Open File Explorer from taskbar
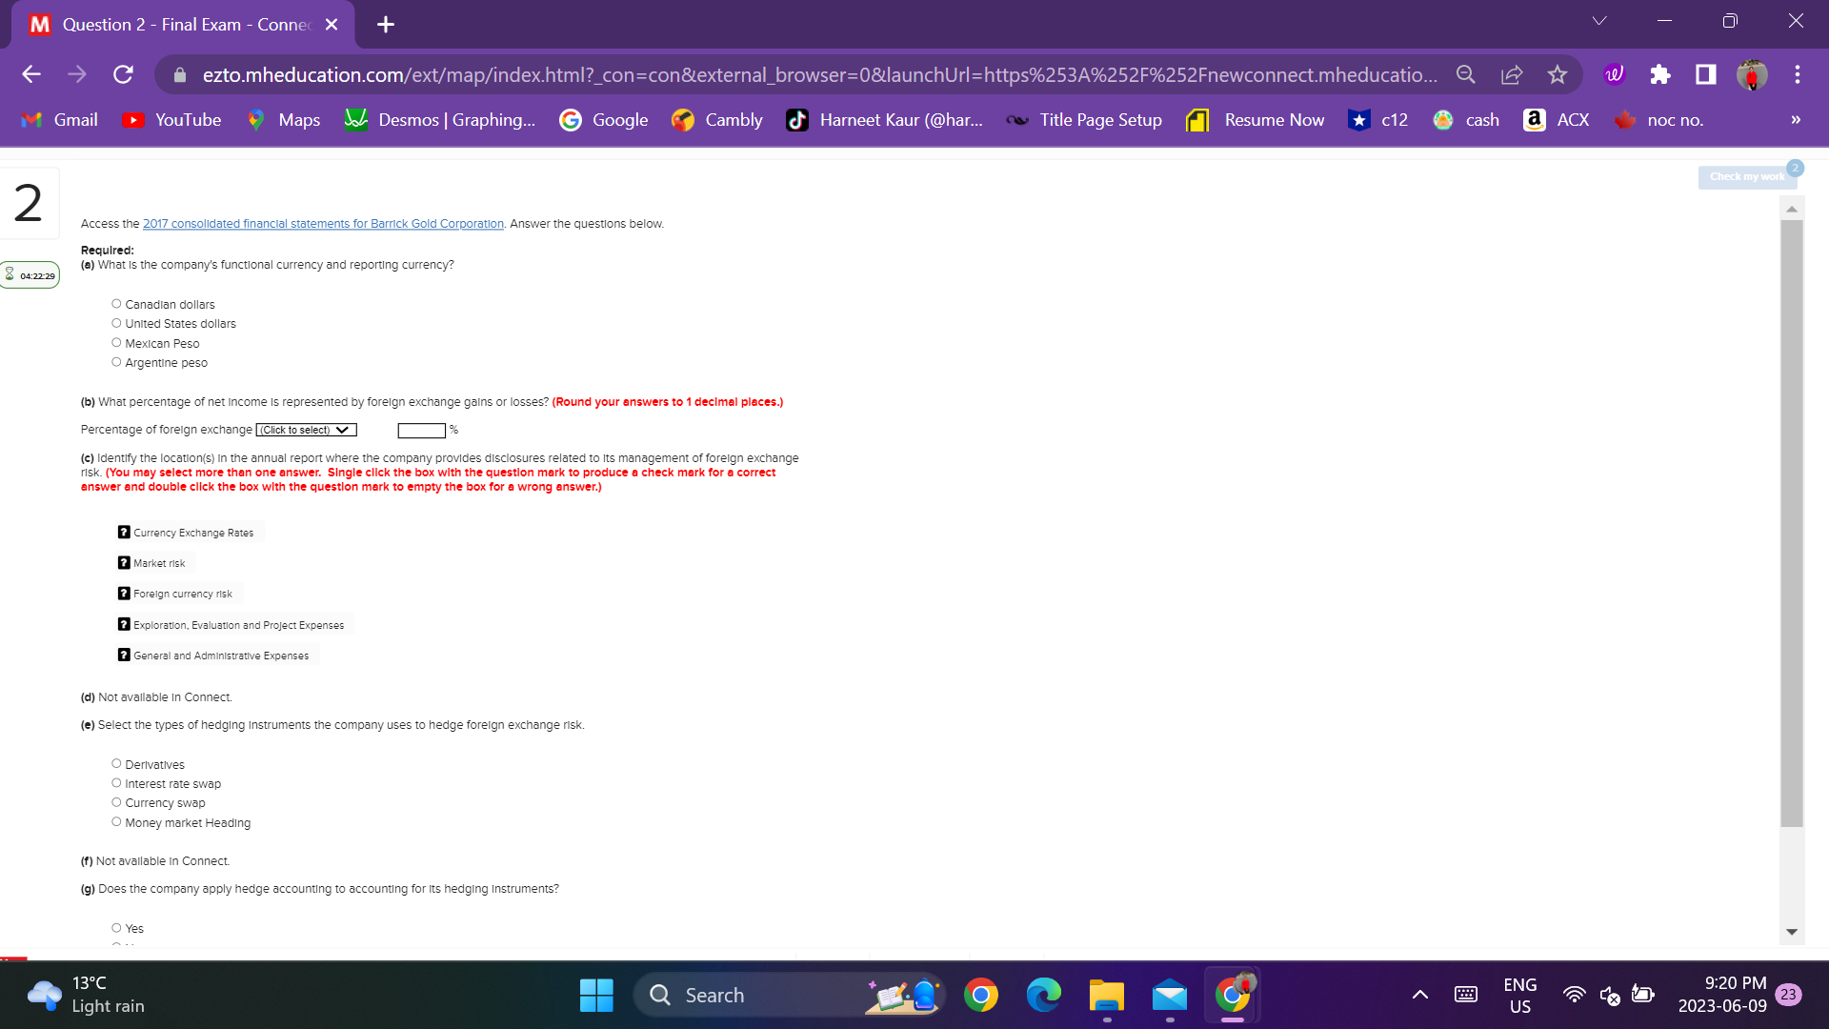Image resolution: width=1829 pixels, height=1029 pixels. 1107,996
